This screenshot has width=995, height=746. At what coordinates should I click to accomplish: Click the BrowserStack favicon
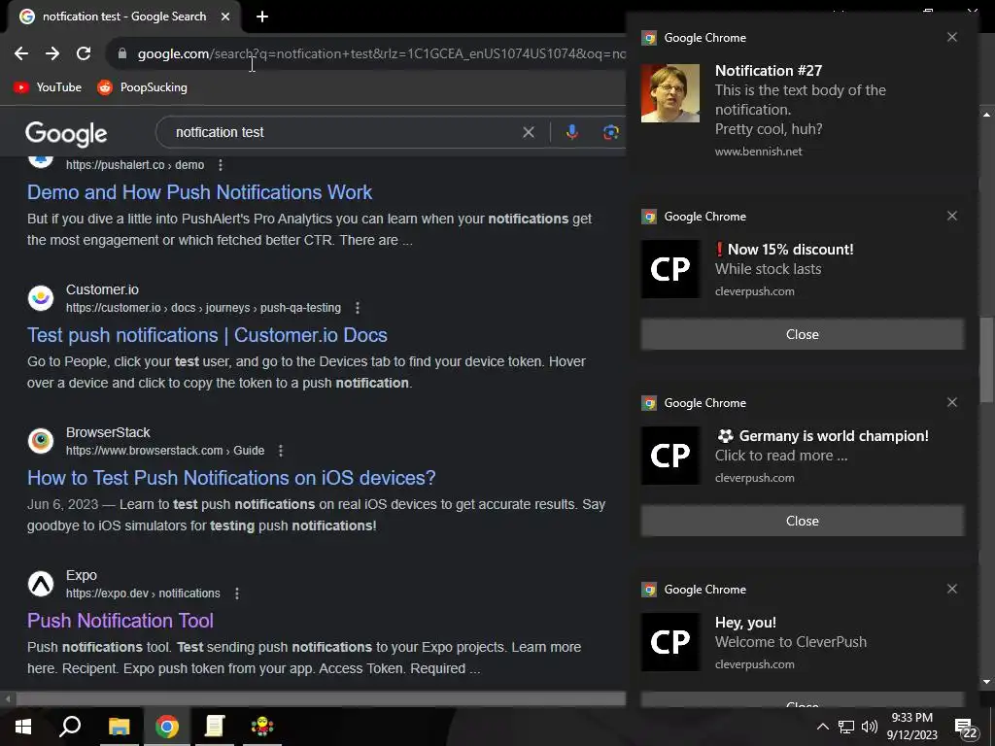click(x=41, y=441)
